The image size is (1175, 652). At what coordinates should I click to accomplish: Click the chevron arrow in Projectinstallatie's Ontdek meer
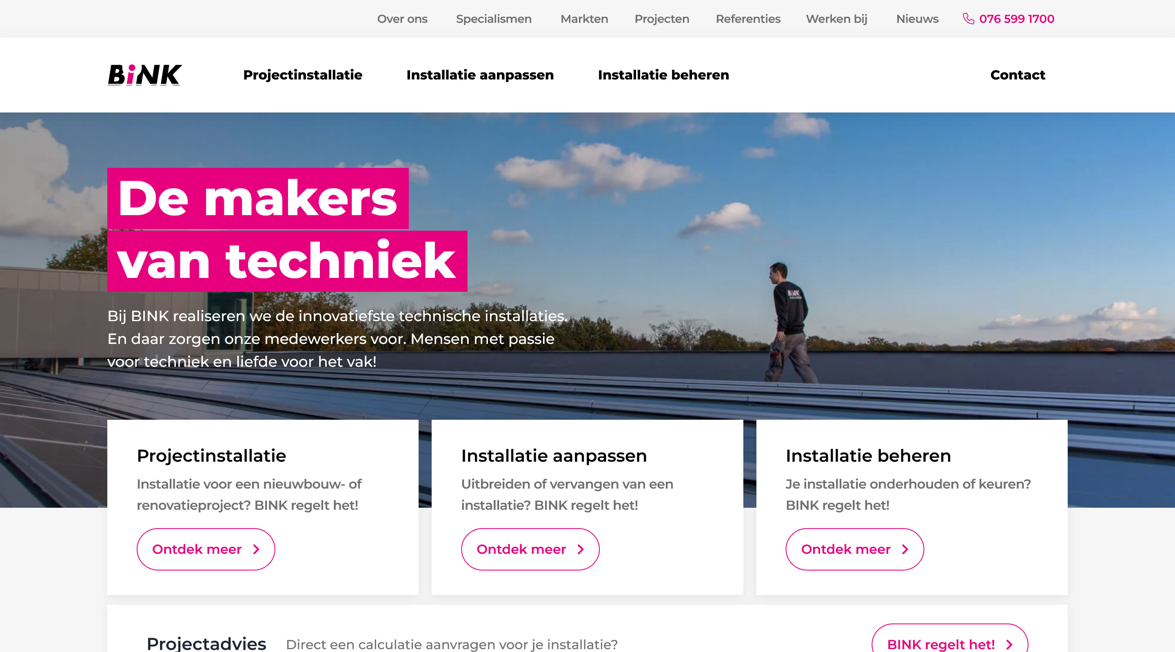(256, 549)
